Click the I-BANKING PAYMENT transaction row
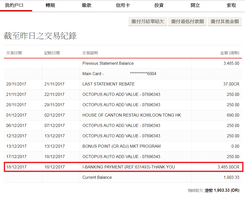 (128, 167)
